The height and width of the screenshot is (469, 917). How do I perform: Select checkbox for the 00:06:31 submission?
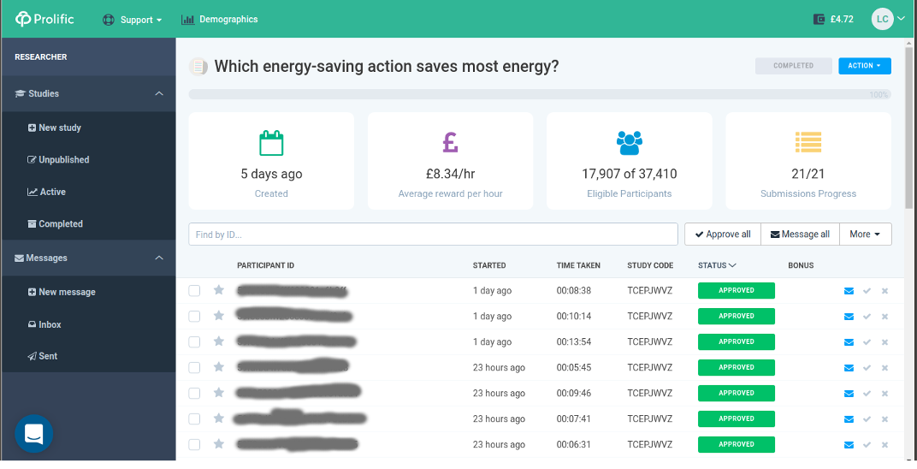pyautogui.click(x=194, y=445)
